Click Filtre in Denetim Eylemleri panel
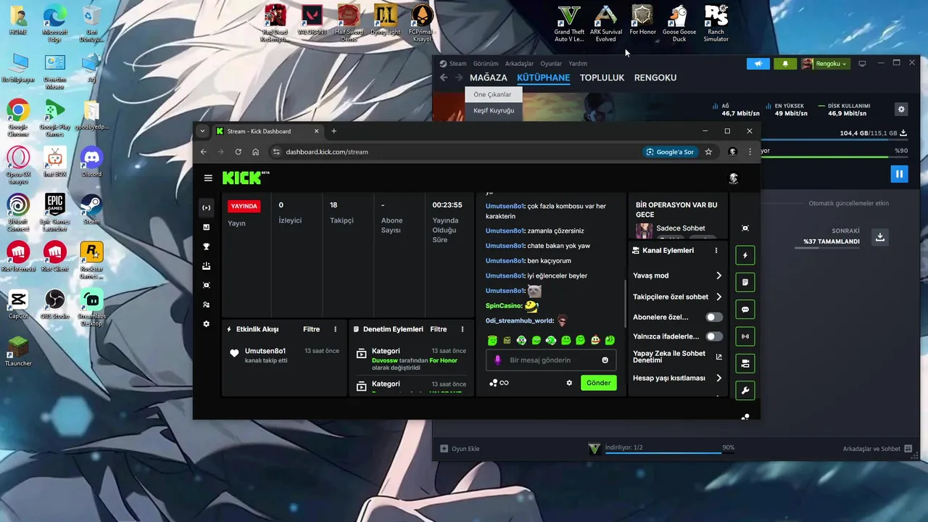The width and height of the screenshot is (928, 522). tap(439, 329)
